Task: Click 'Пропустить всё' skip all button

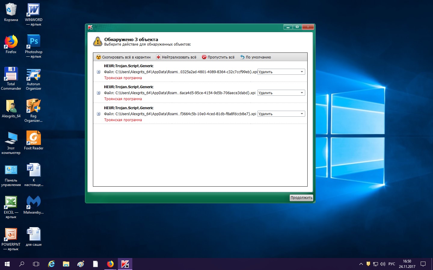Action: (218, 57)
